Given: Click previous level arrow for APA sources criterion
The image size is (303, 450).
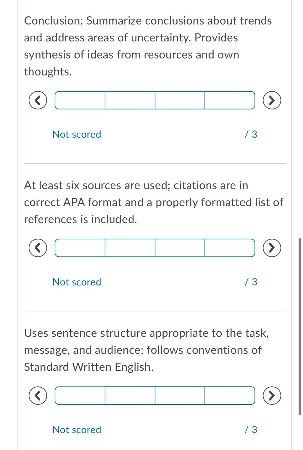Looking at the screenshot, I should click(x=38, y=248).
